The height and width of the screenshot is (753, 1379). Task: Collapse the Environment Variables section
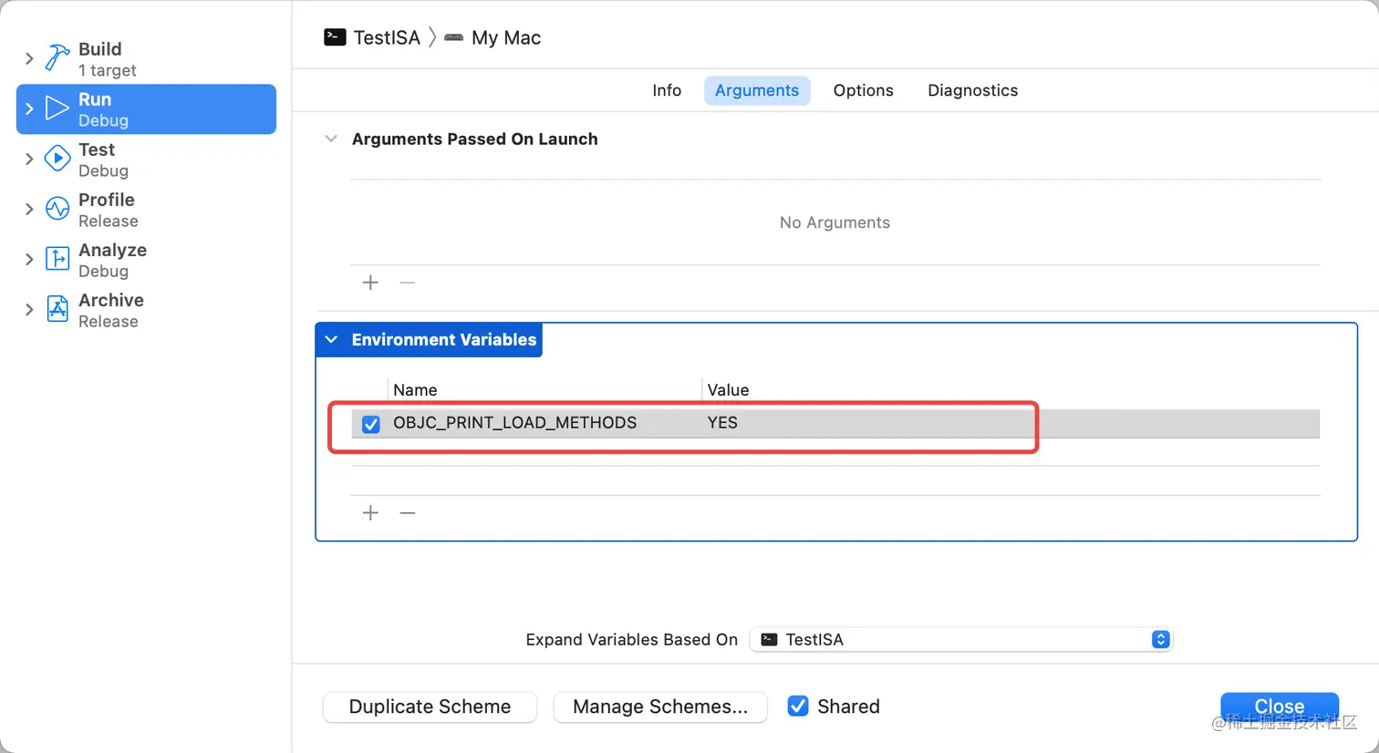click(331, 340)
